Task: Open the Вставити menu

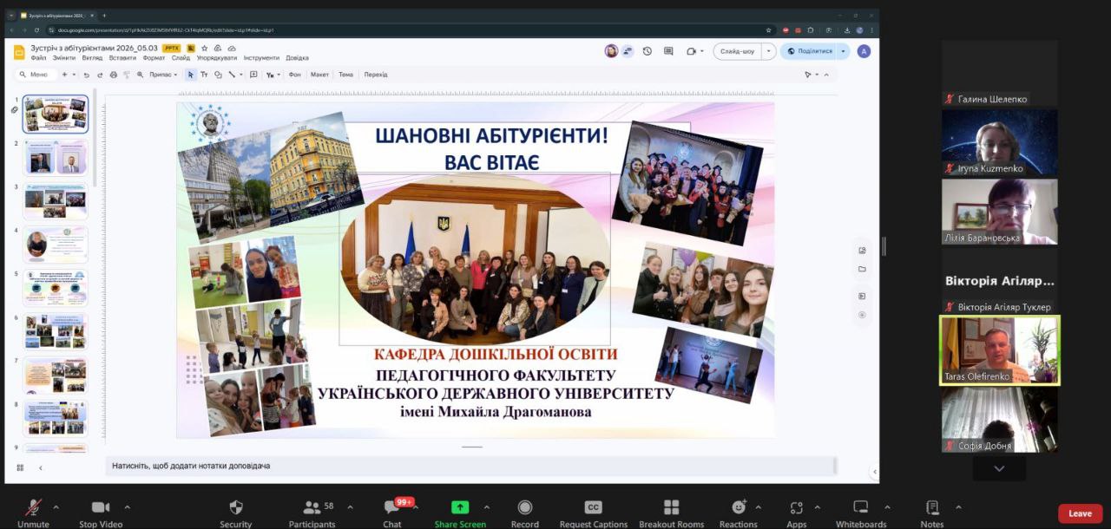Action: pyautogui.click(x=122, y=58)
